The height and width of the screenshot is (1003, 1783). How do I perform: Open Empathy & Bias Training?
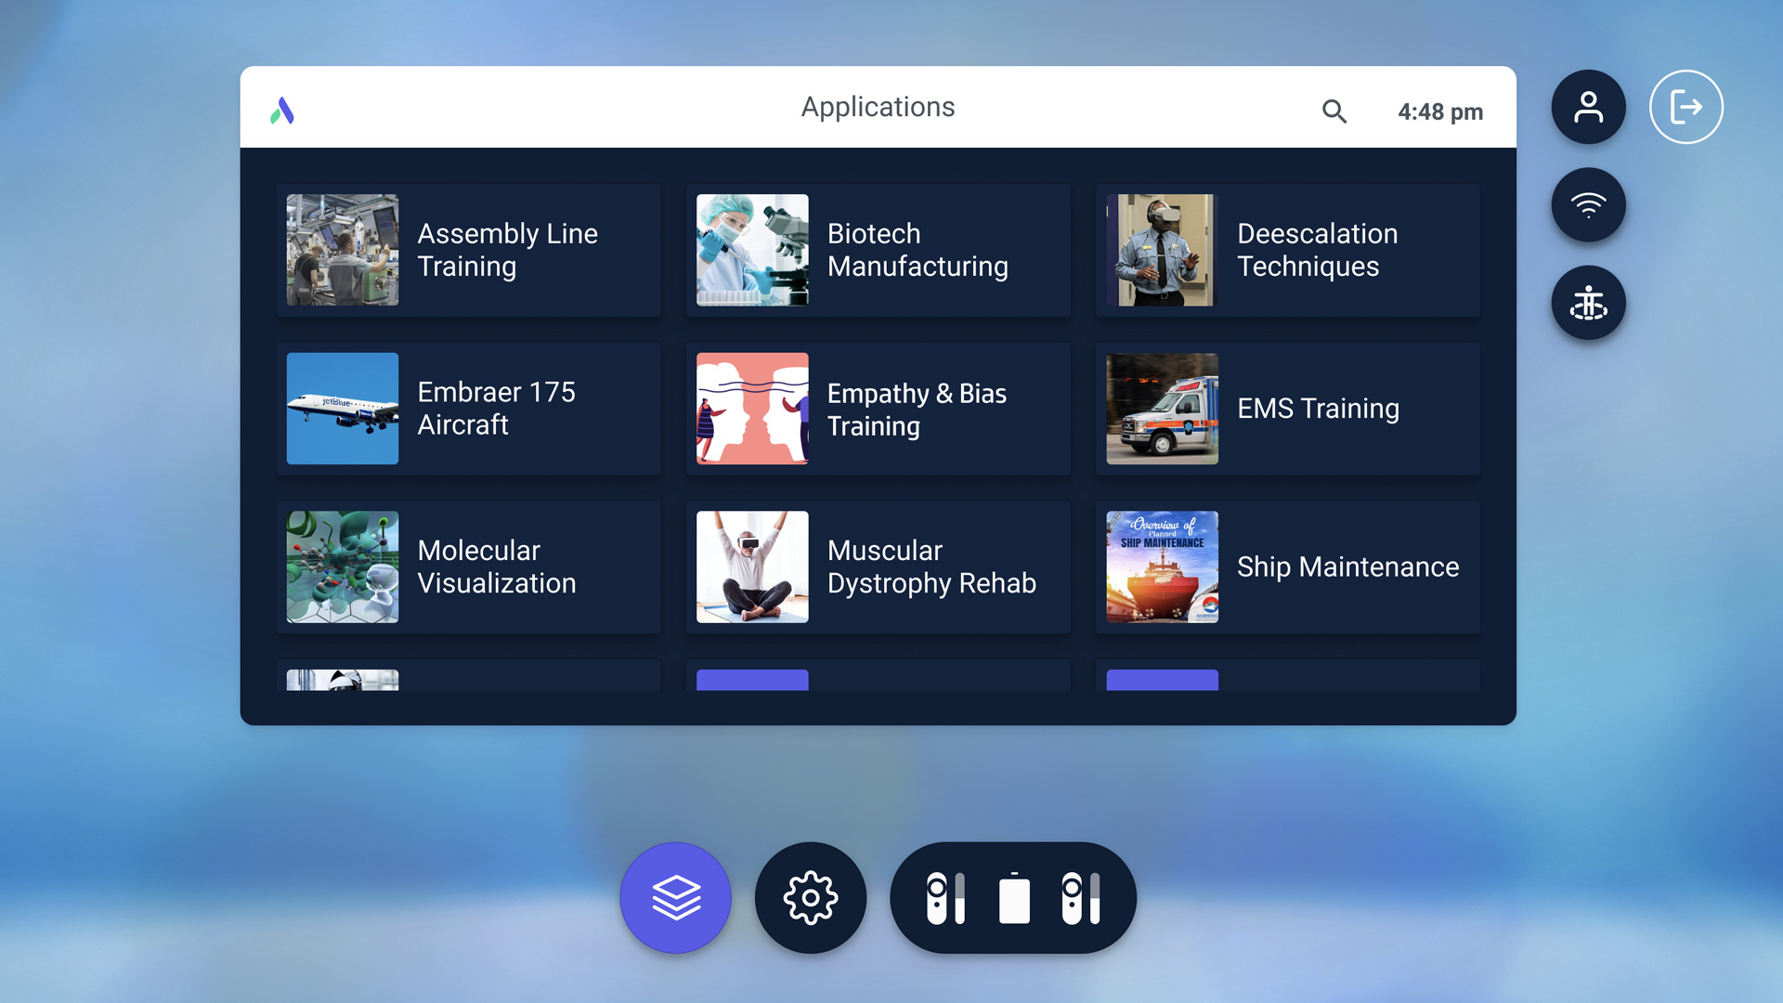878,409
